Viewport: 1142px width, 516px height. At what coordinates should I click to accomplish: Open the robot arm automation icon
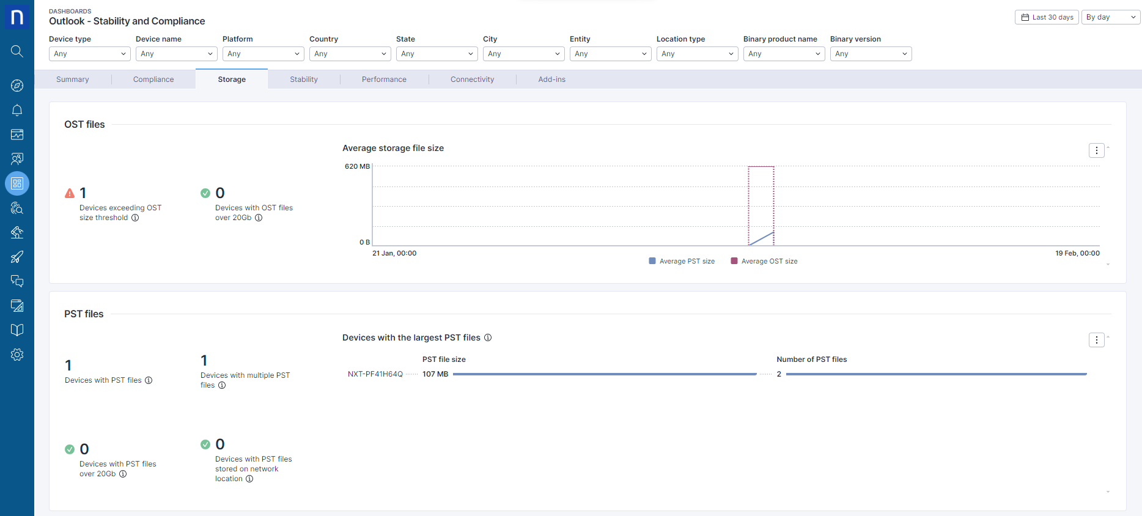(x=17, y=232)
